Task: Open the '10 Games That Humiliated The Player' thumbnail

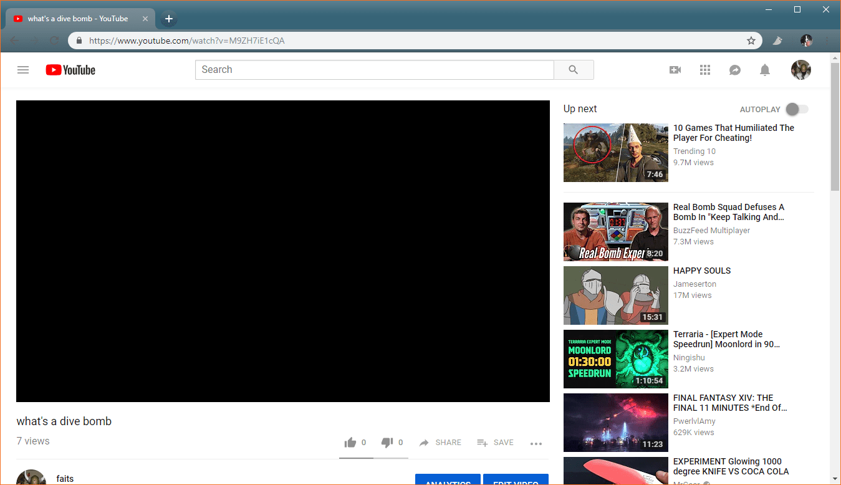Action: 616,153
